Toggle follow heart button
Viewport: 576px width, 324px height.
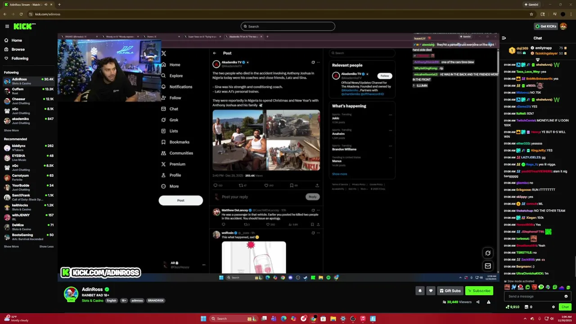click(431, 291)
